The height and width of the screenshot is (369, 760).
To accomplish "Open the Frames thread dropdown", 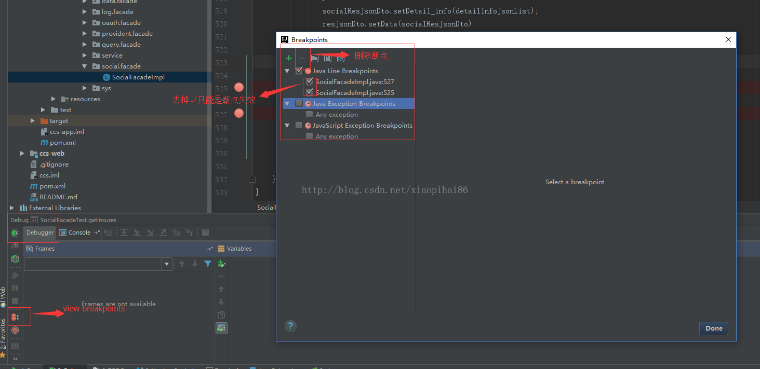I will [x=167, y=264].
